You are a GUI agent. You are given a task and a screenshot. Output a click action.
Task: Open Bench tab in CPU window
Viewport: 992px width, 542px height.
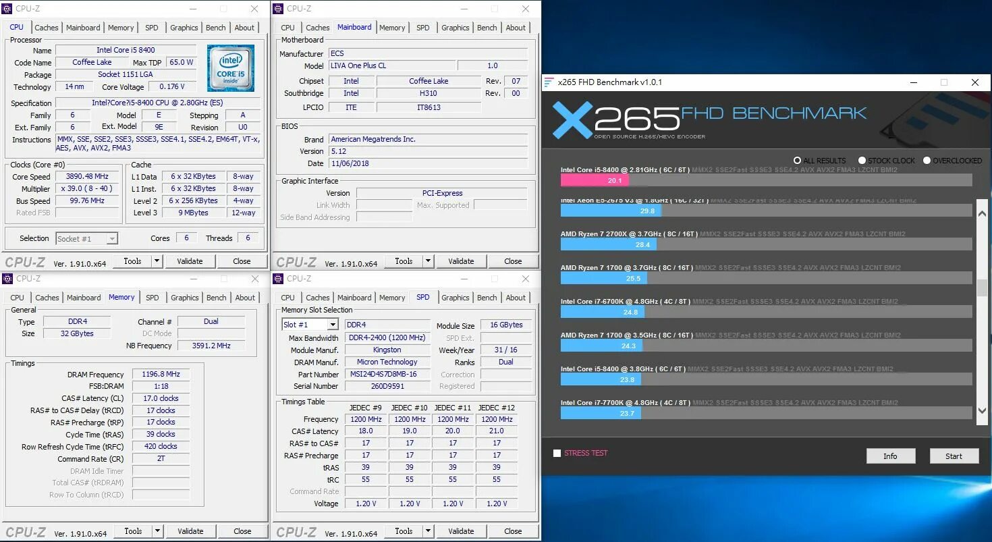[216, 28]
